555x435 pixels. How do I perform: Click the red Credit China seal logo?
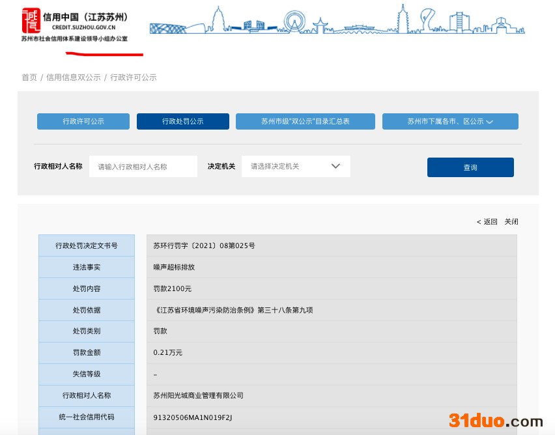(x=31, y=21)
